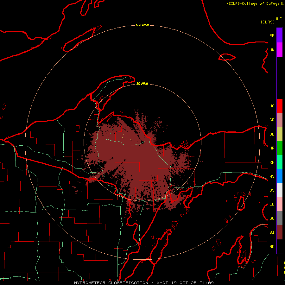Image resolution: width=285 pixels, height=285 pixels.
Task: Click the Hydrometeor Classification KMQT title caption
Action: 144,283
